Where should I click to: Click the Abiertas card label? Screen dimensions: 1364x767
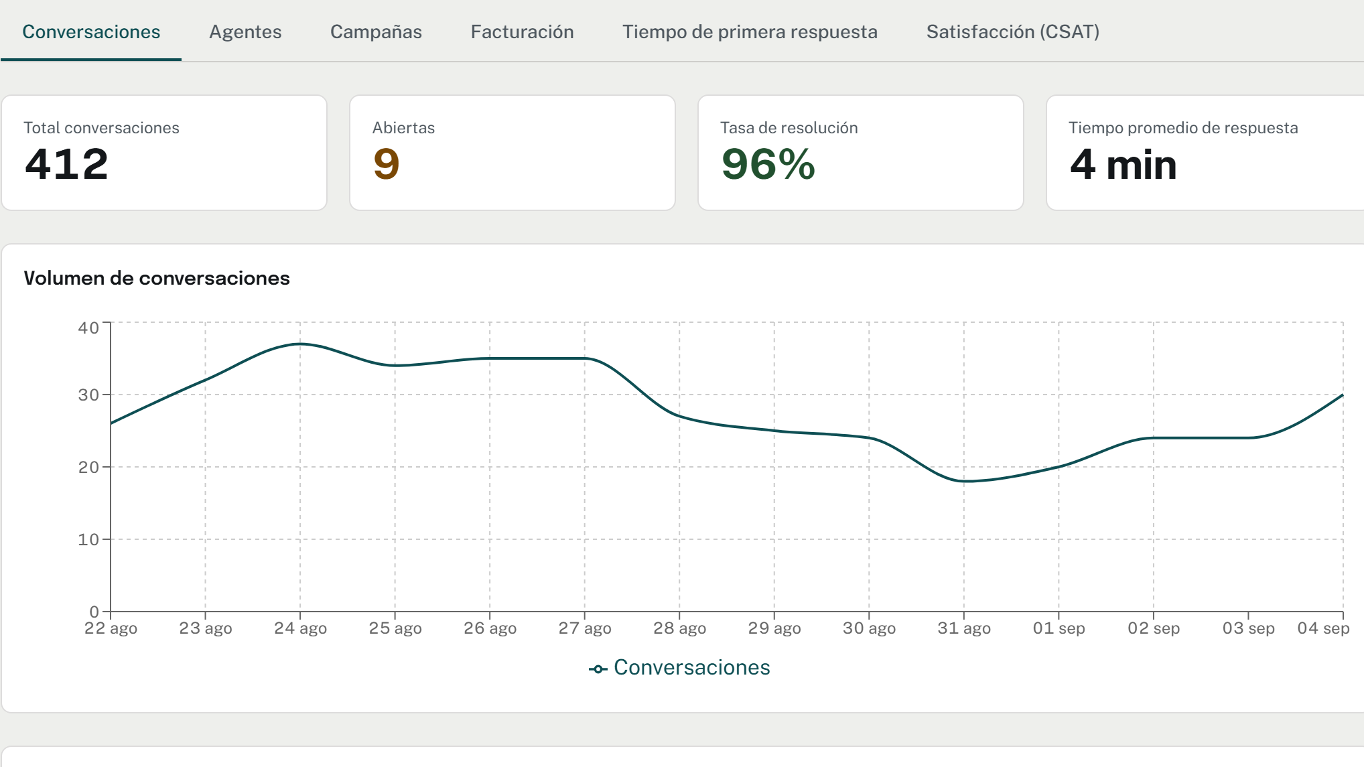pos(403,128)
